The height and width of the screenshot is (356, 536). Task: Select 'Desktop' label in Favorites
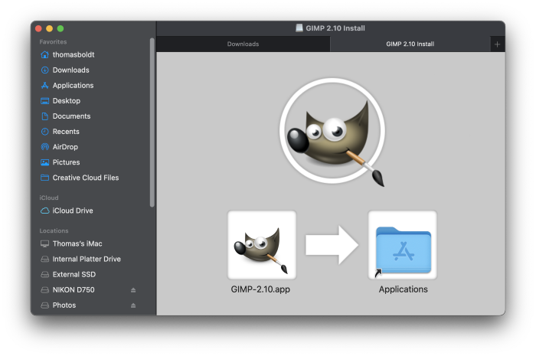[x=67, y=101]
